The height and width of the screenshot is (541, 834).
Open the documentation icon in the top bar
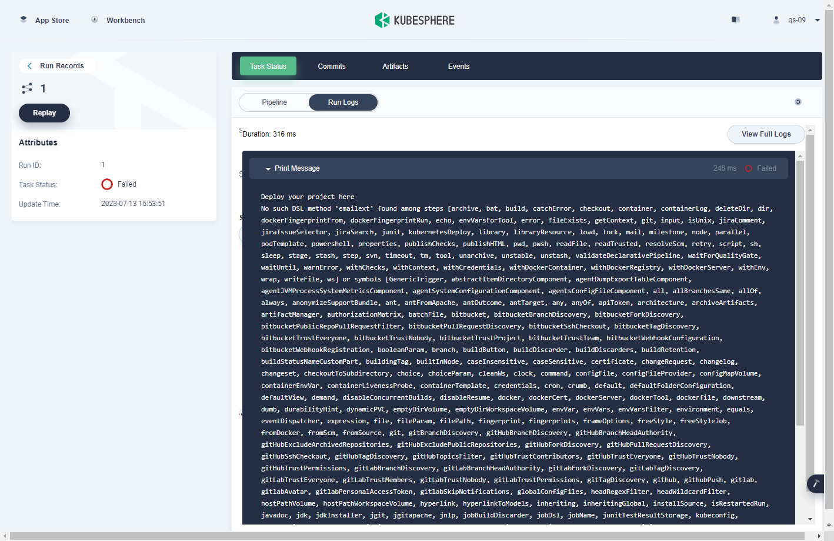(x=735, y=19)
